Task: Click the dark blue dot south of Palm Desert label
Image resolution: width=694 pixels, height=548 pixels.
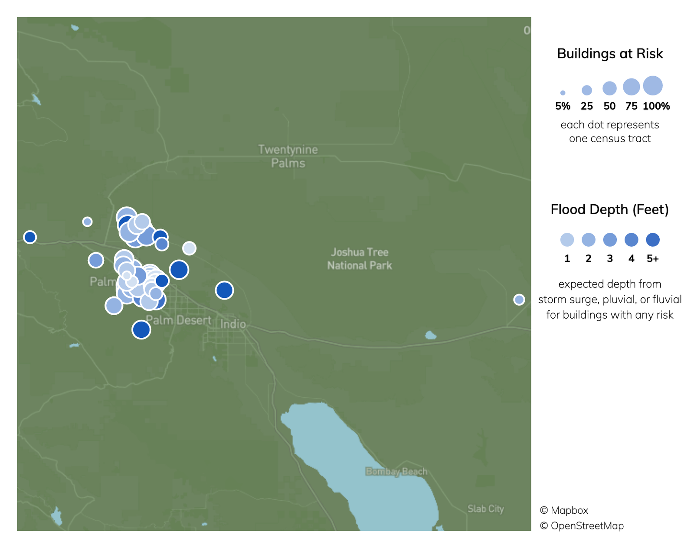Action: pos(141,330)
